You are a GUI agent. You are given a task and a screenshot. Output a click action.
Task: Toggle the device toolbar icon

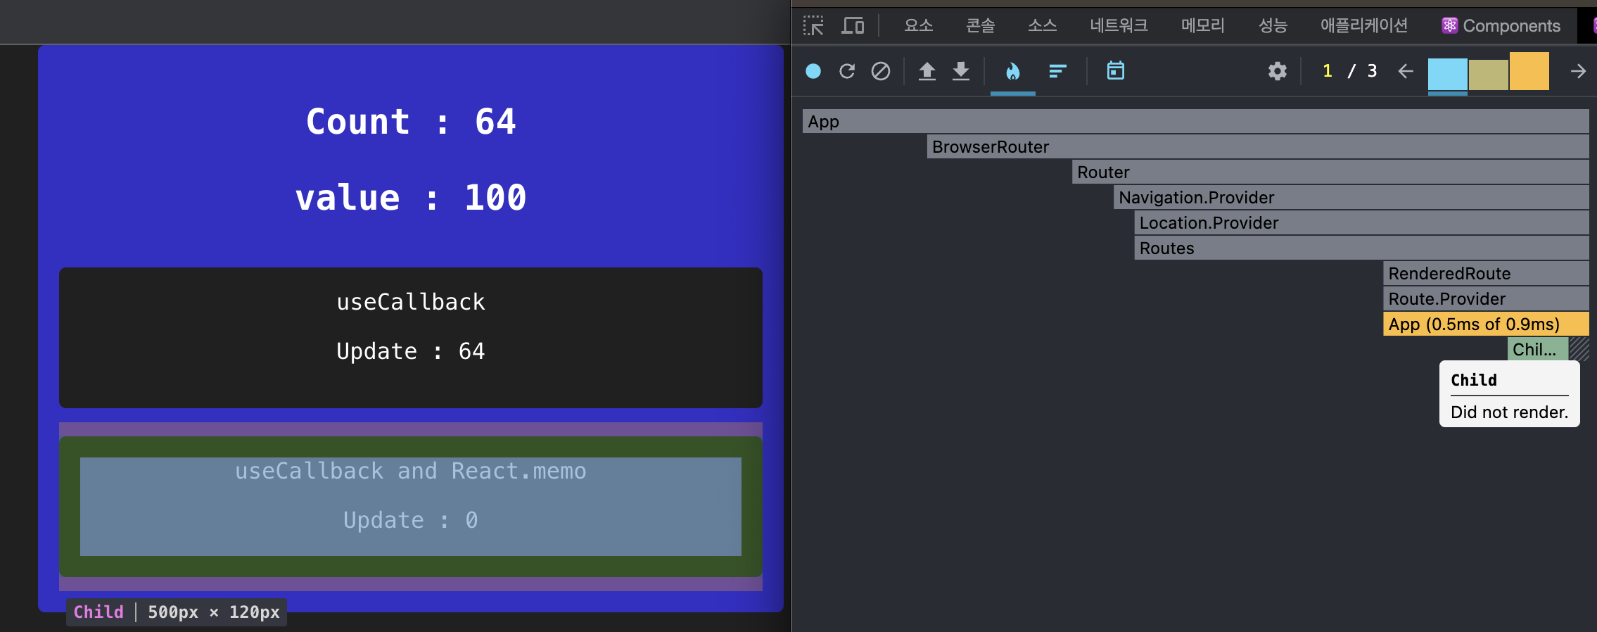coord(853,26)
